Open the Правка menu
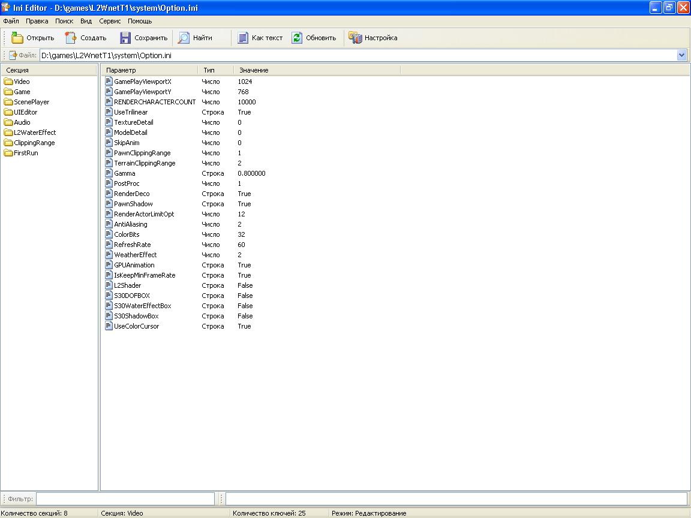This screenshot has height=518, width=691. click(x=37, y=21)
